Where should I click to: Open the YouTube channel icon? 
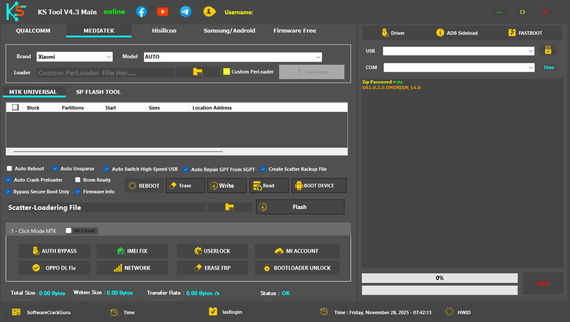point(163,11)
